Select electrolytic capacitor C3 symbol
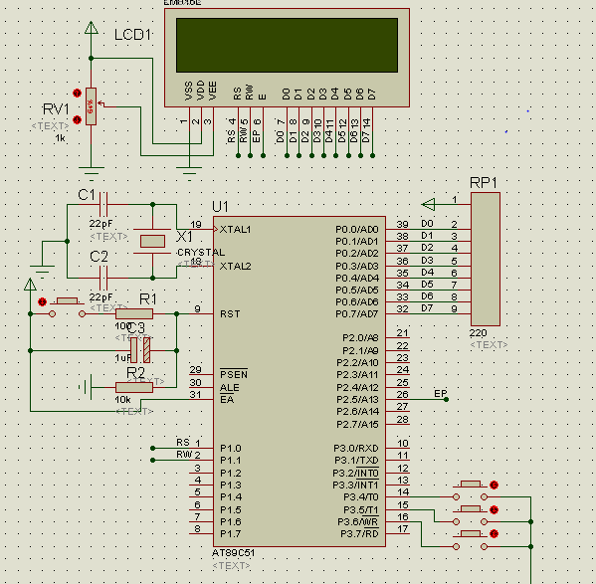The height and width of the screenshot is (584, 596). (140, 350)
